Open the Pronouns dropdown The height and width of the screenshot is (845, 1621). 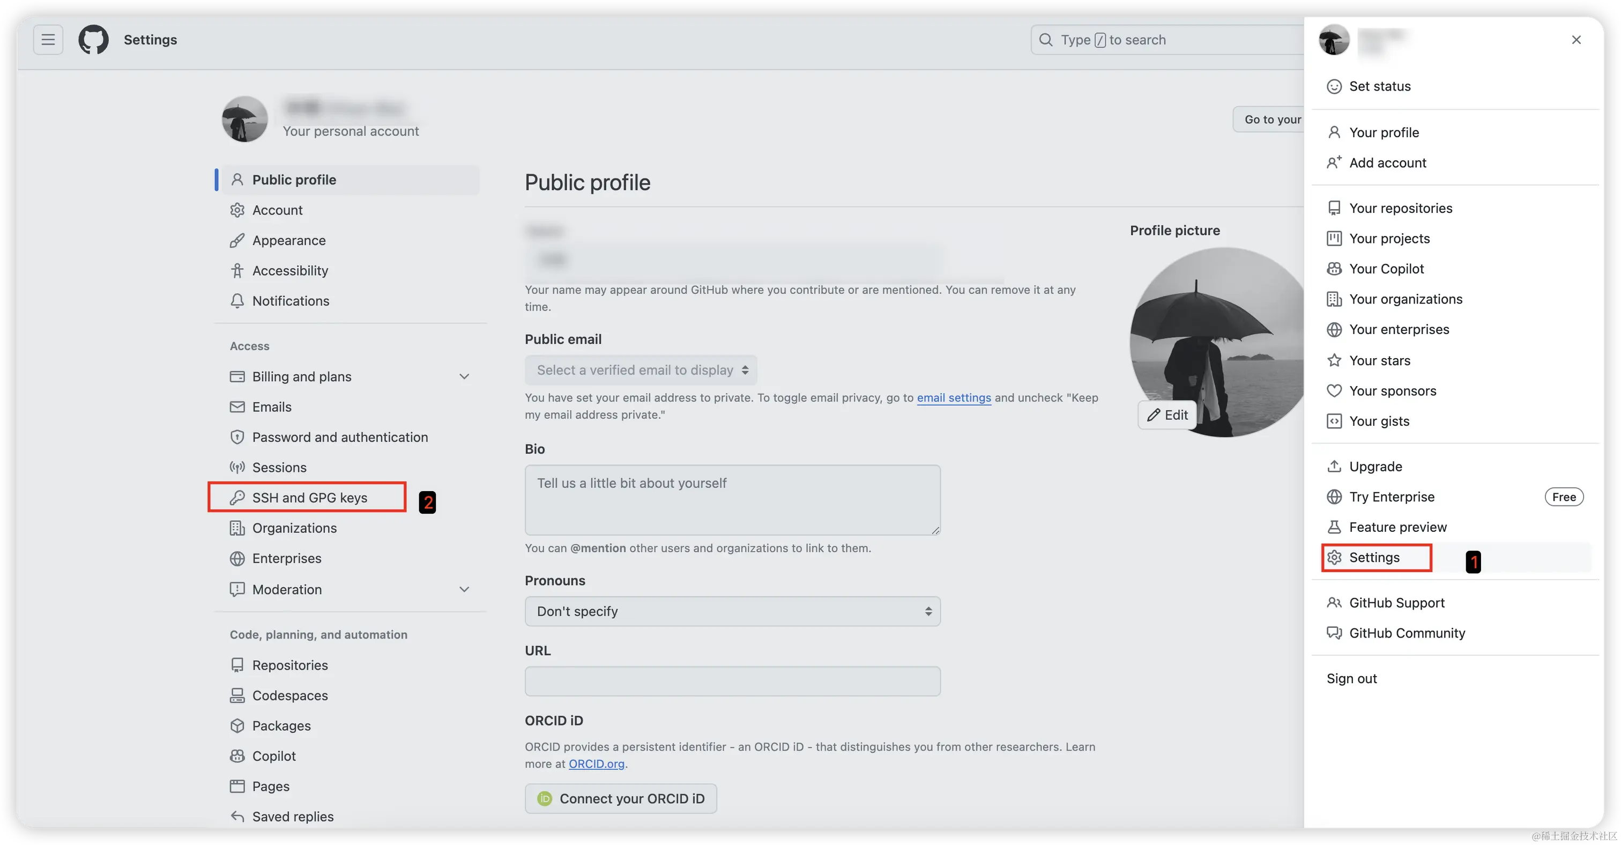(732, 611)
